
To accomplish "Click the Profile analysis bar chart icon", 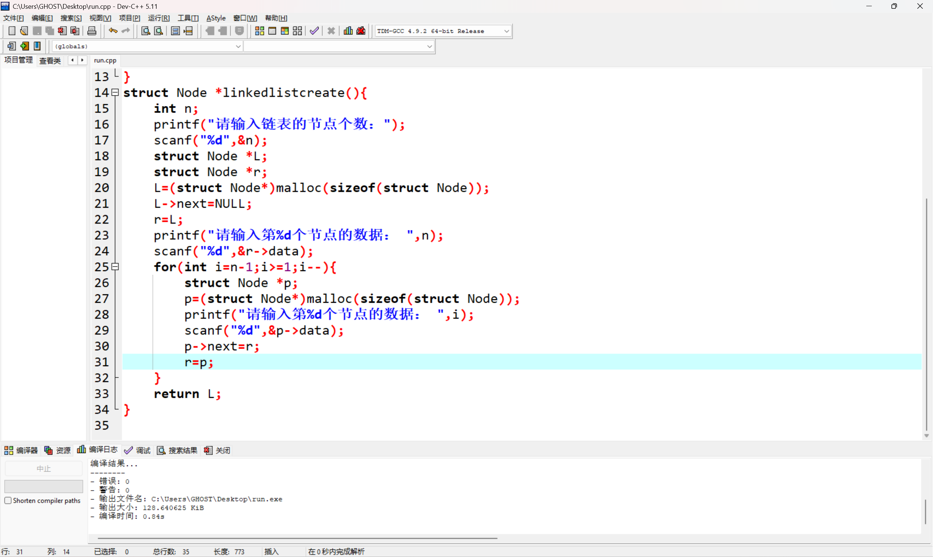I will click(348, 31).
